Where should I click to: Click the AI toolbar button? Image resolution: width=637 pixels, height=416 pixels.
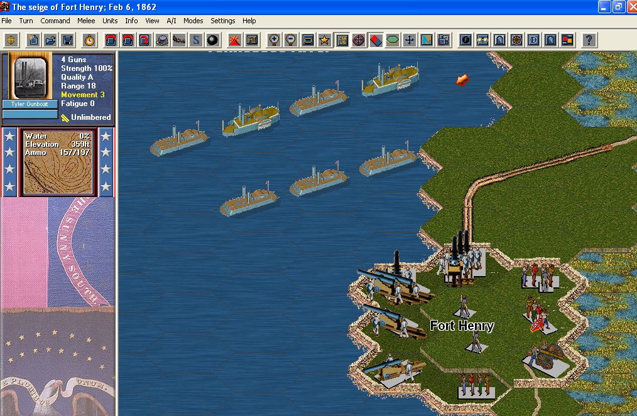coord(251,40)
